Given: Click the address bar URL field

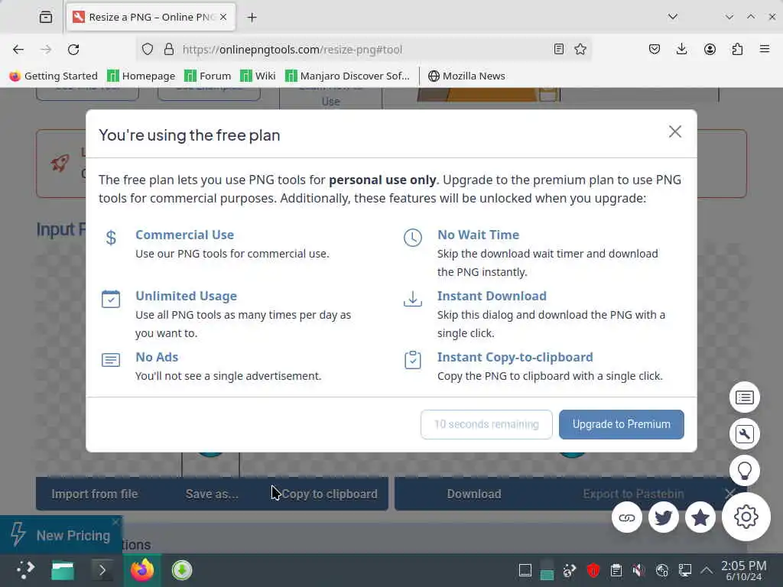Looking at the screenshot, I should coord(363,50).
